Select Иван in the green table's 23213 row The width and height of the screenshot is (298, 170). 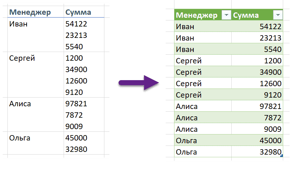point(185,38)
